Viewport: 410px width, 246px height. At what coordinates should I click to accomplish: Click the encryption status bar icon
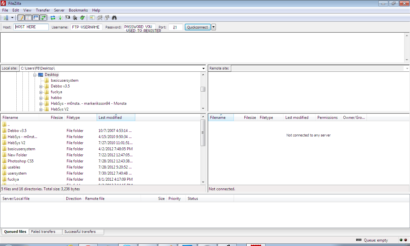coord(359,240)
